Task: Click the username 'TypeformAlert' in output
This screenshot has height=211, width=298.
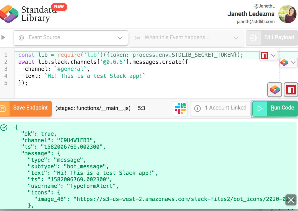Action: tap(91, 186)
